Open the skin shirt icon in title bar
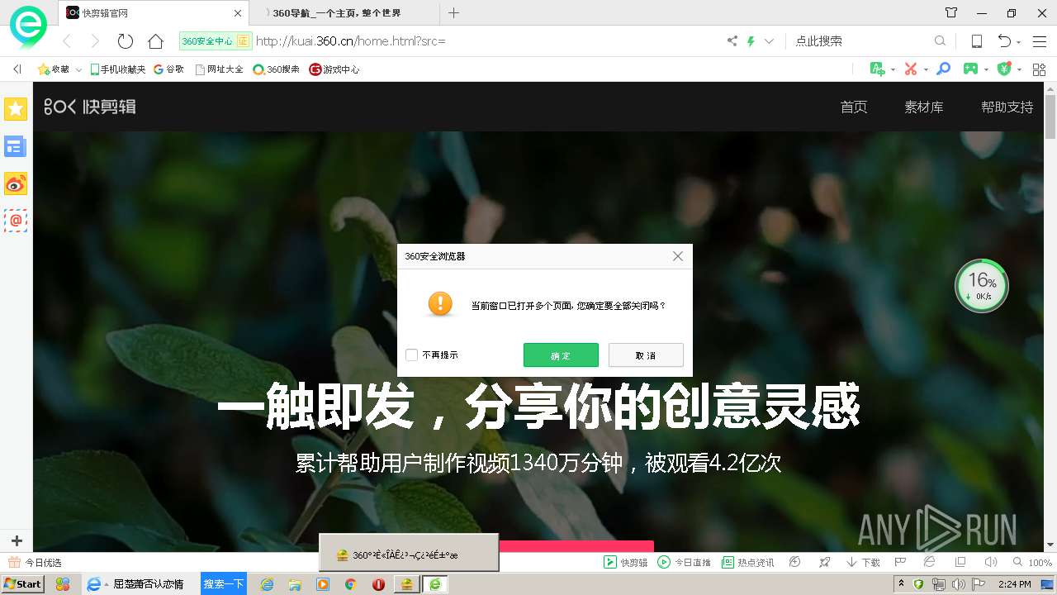 click(x=951, y=13)
